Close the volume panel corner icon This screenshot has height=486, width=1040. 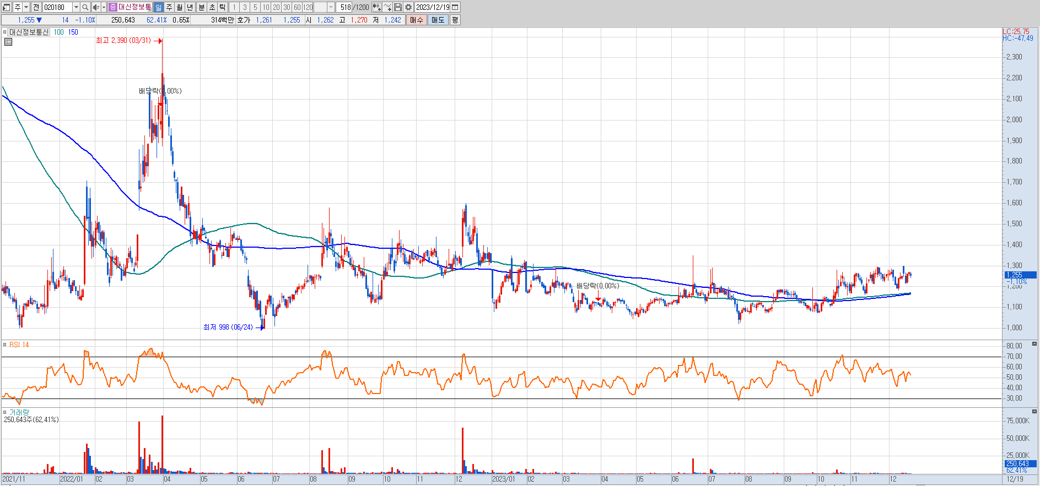tap(1034, 411)
